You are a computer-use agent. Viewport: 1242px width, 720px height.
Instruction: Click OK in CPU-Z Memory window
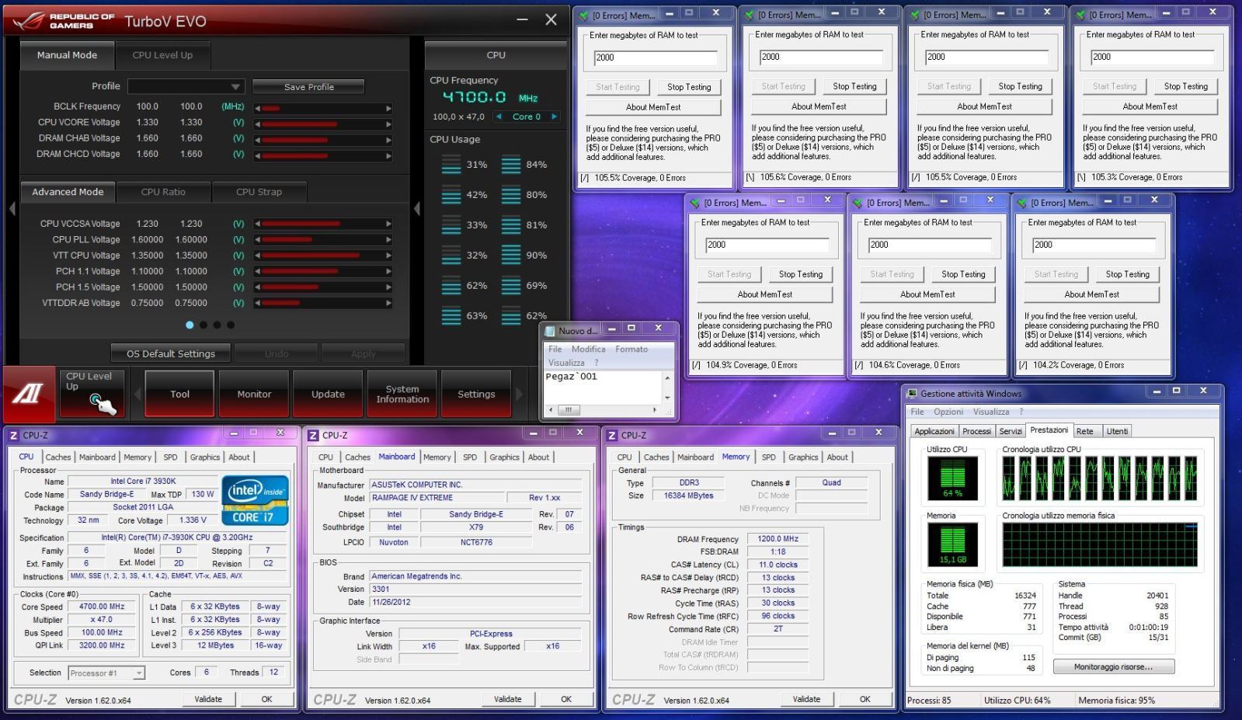[865, 699]
